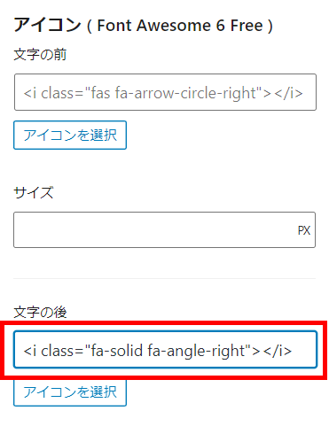Viewport: 329px width, 434px height.
Task: Focus the 文字の後 field with fa-angle-right
Action: tap(165, 350)
